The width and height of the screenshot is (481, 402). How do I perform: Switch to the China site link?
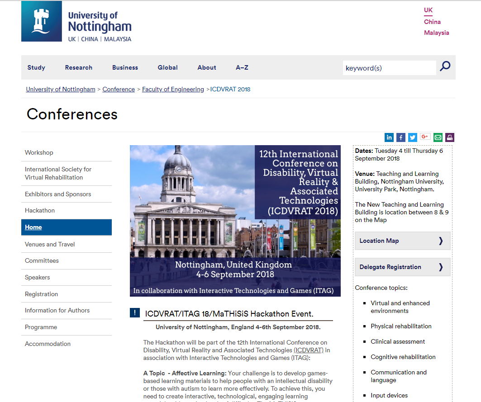(432, 22)
